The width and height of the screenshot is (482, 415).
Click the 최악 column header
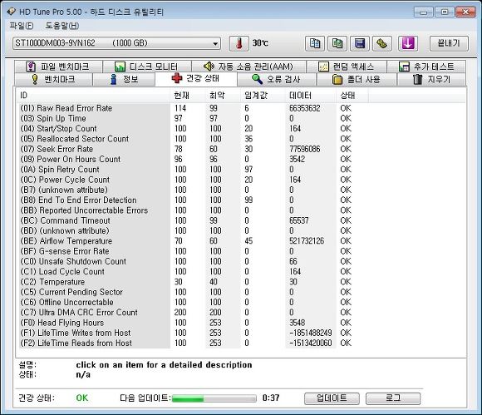[x=224, y=96]
